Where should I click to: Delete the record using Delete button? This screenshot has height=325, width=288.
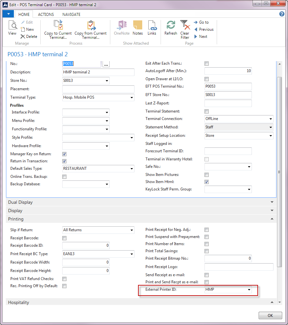[x=29, y=37]
